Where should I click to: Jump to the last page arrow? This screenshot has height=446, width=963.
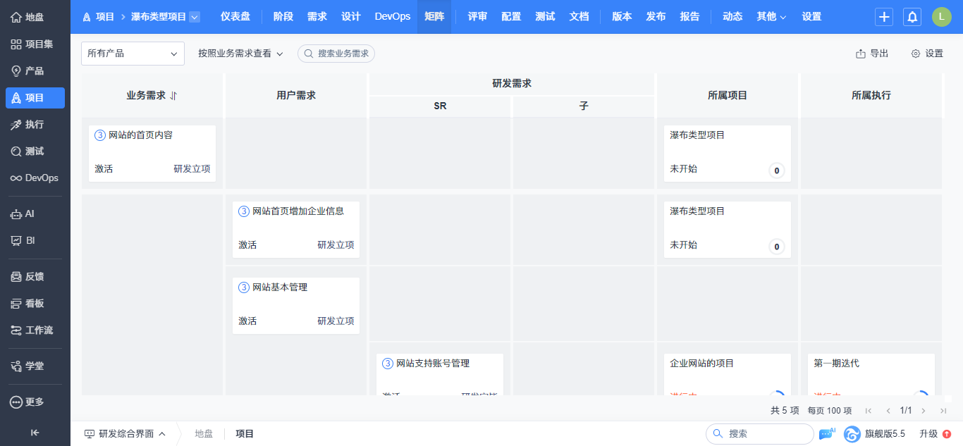coord(943,410)
